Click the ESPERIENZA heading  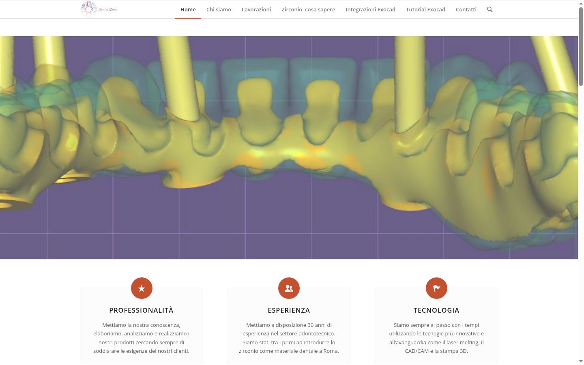pos(289,310)
